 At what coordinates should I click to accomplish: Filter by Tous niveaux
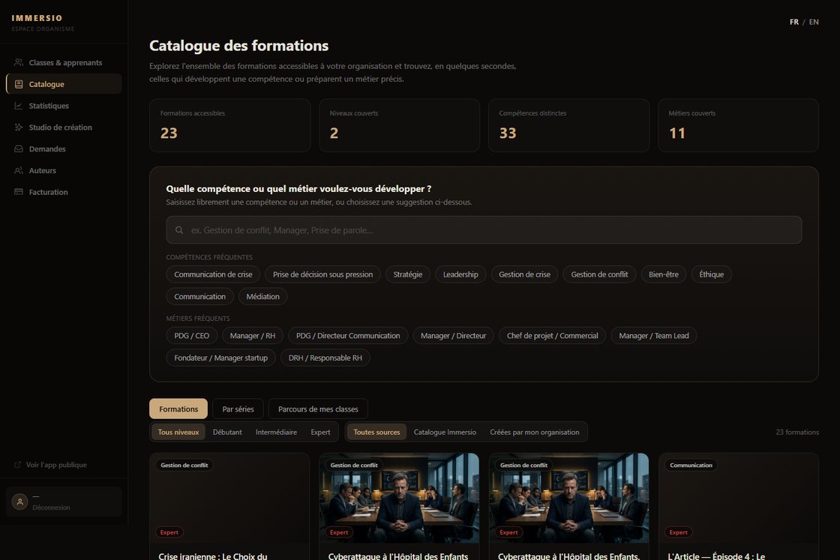pos(178,432)
